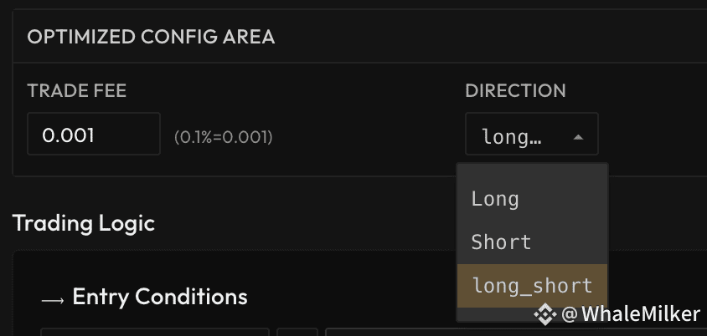Click the Optimized Config Area header

coord(151,37)
